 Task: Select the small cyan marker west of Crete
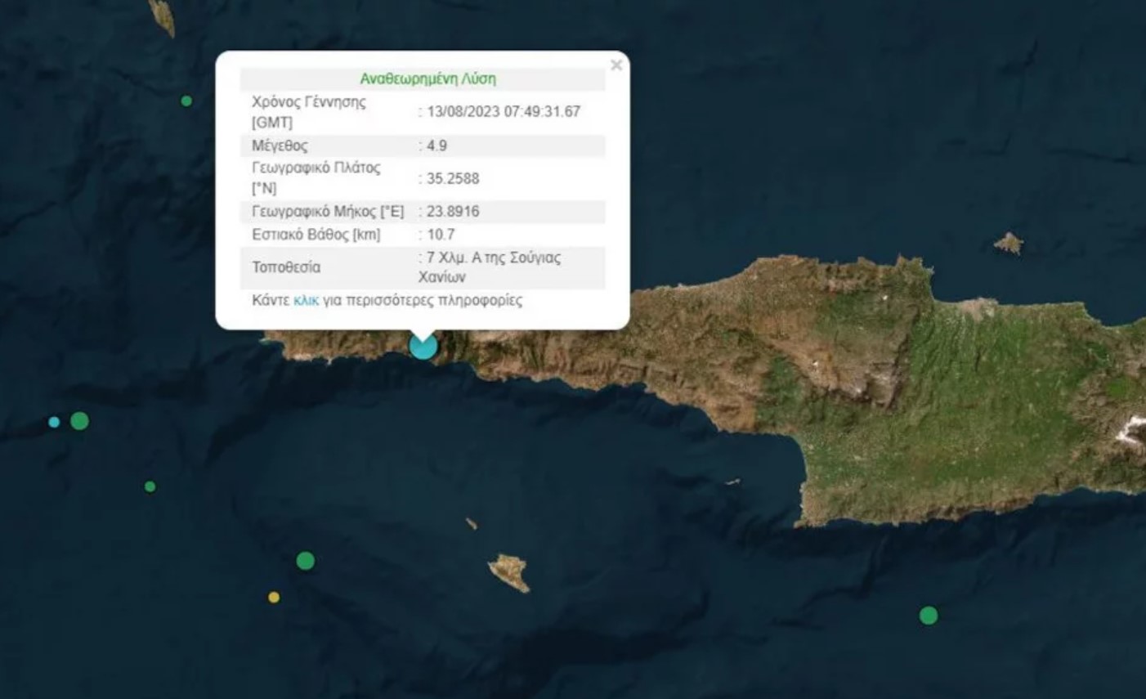click(x=54, y=423)
